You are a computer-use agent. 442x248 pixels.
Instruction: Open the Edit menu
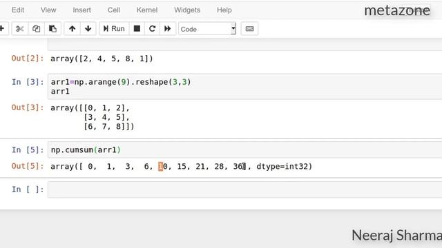coord(18,10)
